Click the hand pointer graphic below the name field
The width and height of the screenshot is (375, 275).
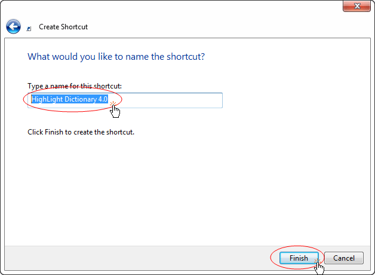[115, 111]
